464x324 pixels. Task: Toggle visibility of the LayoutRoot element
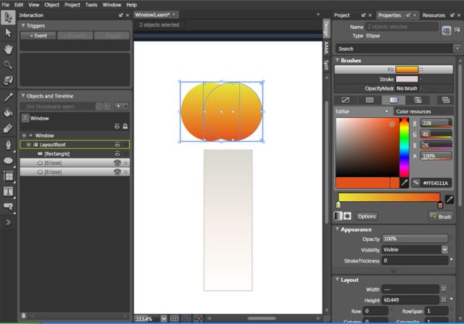[117, 145]
